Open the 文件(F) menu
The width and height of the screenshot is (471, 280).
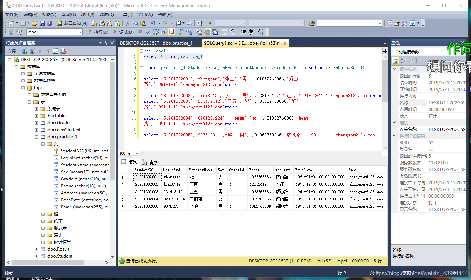coord(12,14)
